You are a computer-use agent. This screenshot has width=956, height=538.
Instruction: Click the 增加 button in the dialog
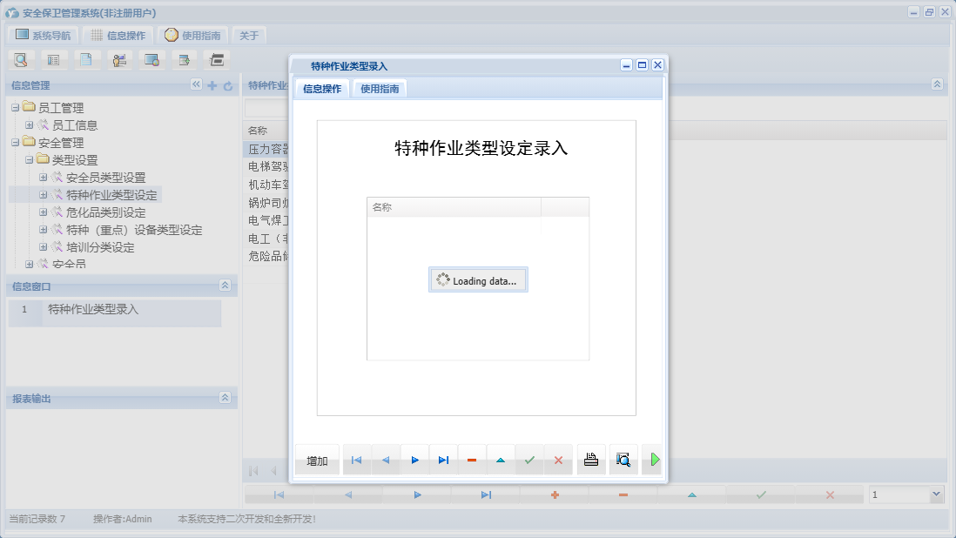(316, 460)
